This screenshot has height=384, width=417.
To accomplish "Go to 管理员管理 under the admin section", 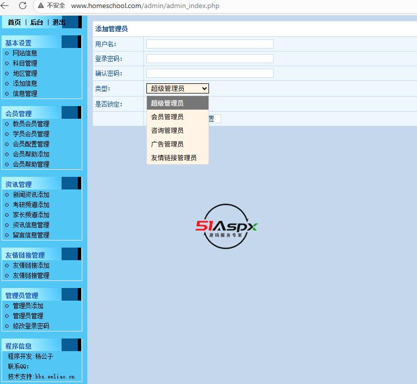I will click(x=28, y=316).
